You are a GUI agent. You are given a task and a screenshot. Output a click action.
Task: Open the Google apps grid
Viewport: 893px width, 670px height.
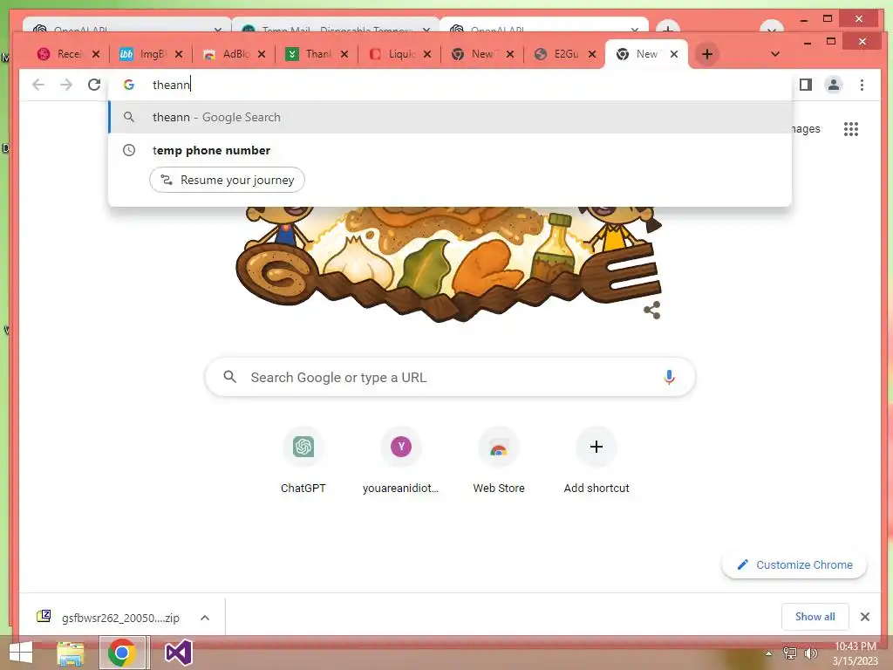click(851, 129)
